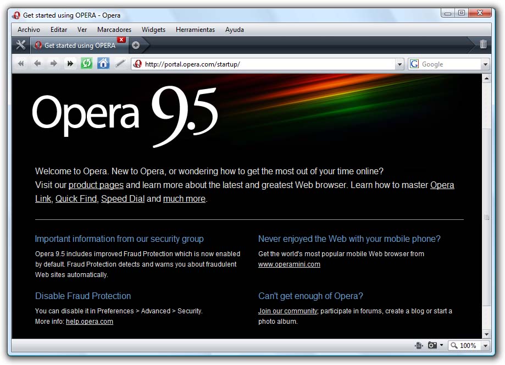Click the Google search engine icon
The height and width of the screenshot is (365, 505).
414,64
